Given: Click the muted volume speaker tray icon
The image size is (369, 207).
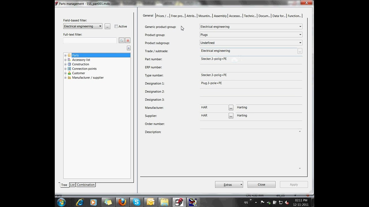Looking at the screenshot, I should point(287,202).
